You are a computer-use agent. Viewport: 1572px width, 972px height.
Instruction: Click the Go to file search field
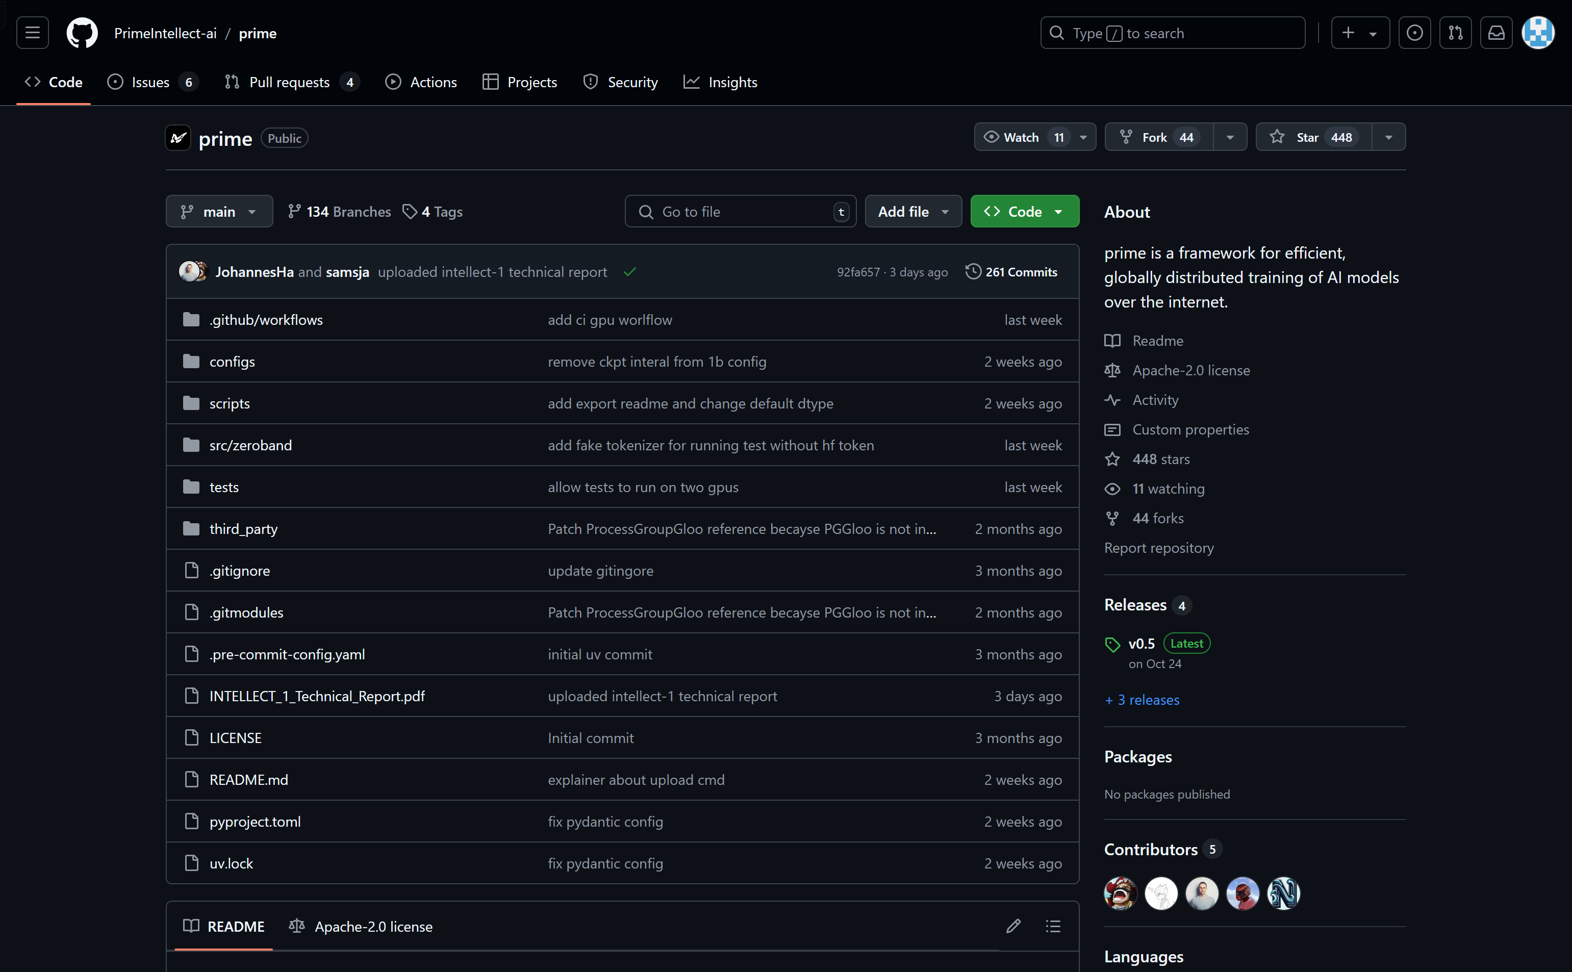point(740,212)
